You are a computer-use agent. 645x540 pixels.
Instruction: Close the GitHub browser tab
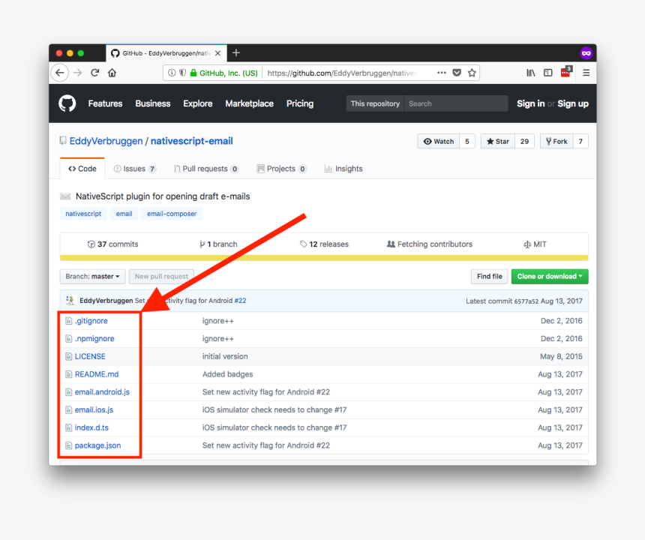pyautogui.click(x=218, y=53)
